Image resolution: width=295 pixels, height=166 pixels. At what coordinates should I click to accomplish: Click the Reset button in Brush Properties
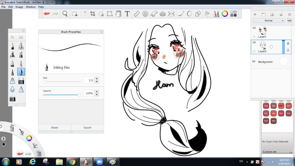pyautogui.click(x=55, y=127)
